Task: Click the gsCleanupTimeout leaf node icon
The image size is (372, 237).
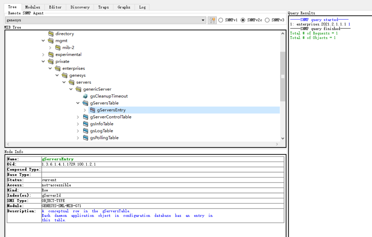Action: tap(85, 96)
